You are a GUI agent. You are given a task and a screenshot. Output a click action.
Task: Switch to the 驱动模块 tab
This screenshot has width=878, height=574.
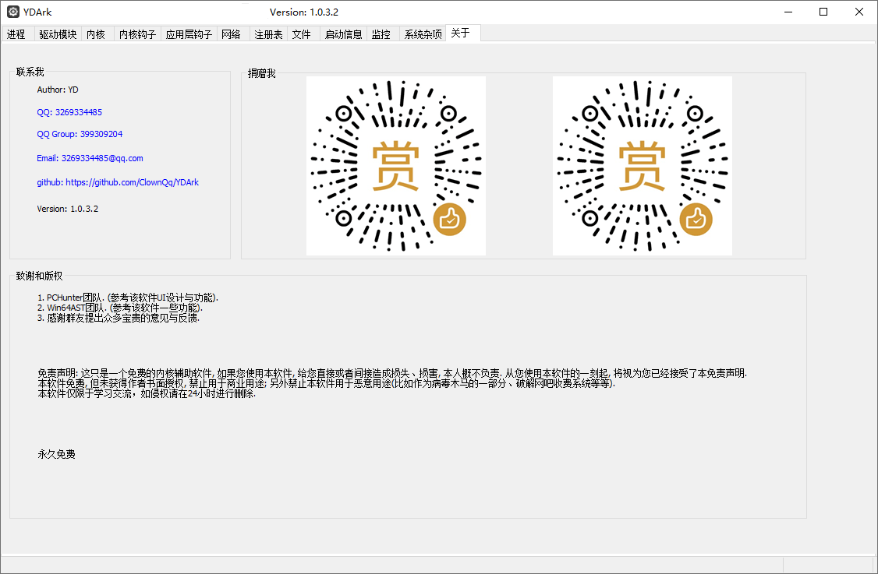[58, 34]
